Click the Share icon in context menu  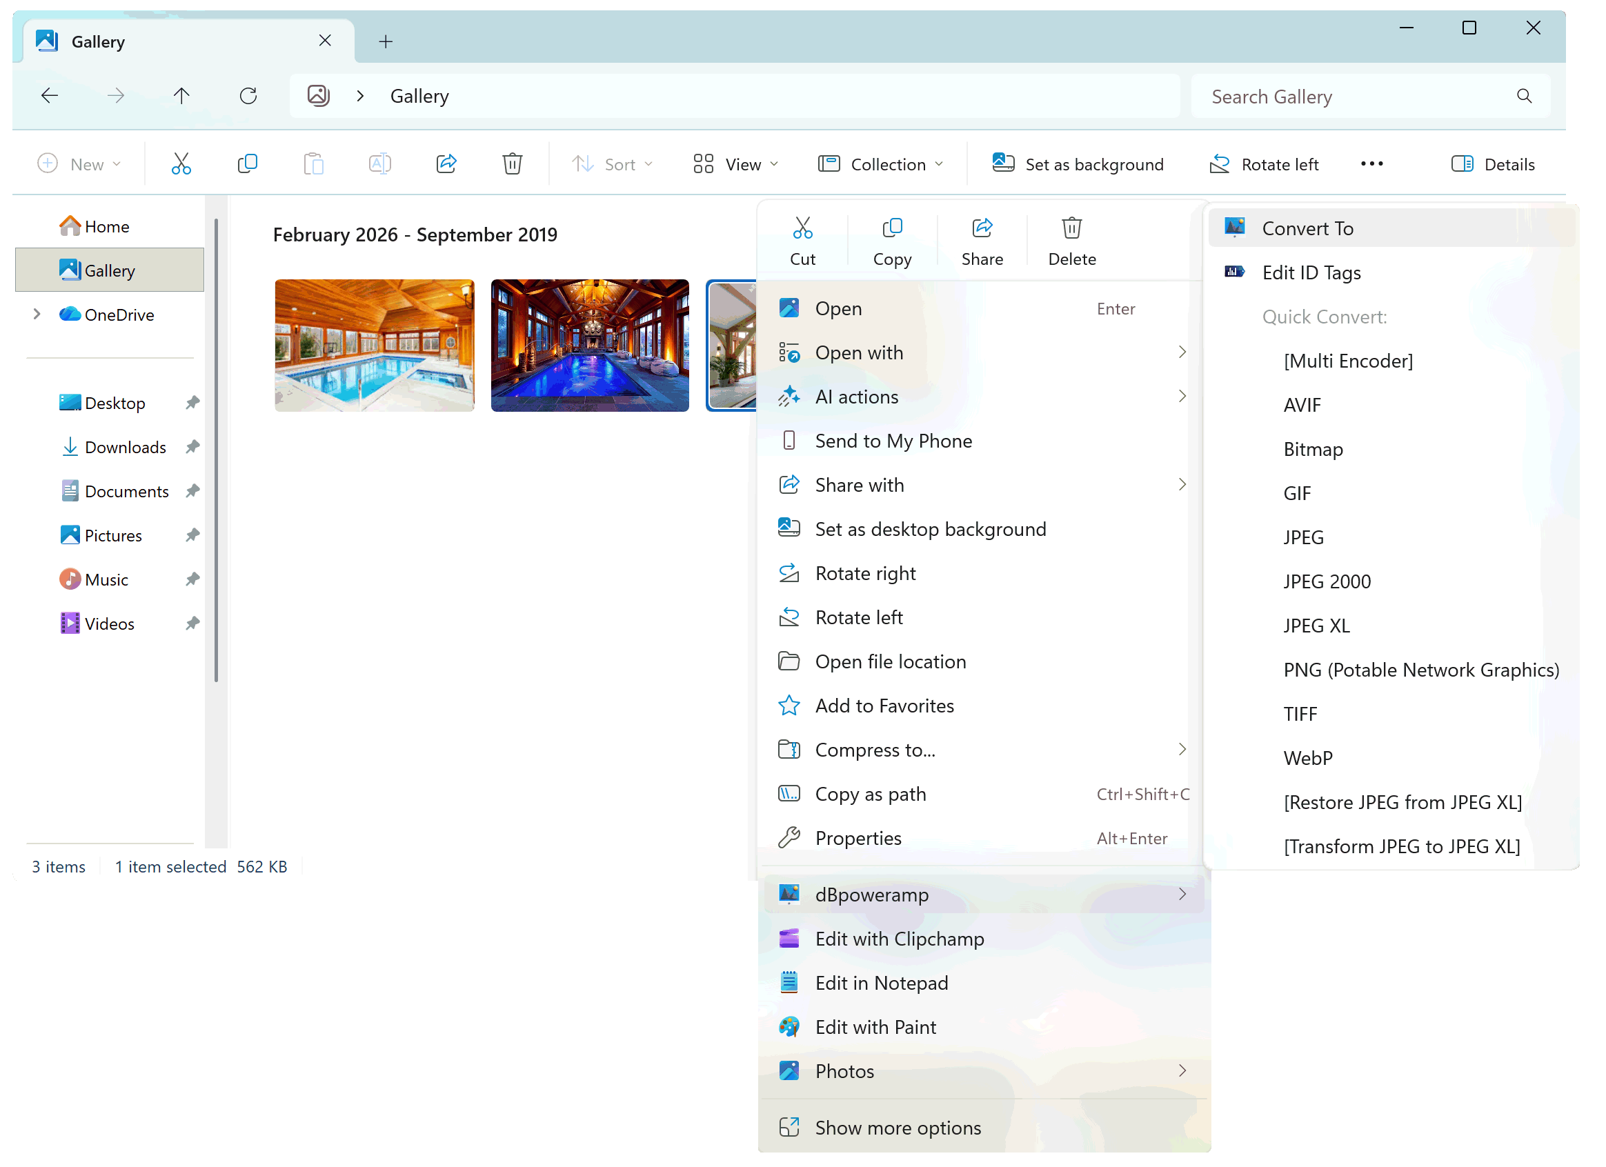(x=982, y=229)
